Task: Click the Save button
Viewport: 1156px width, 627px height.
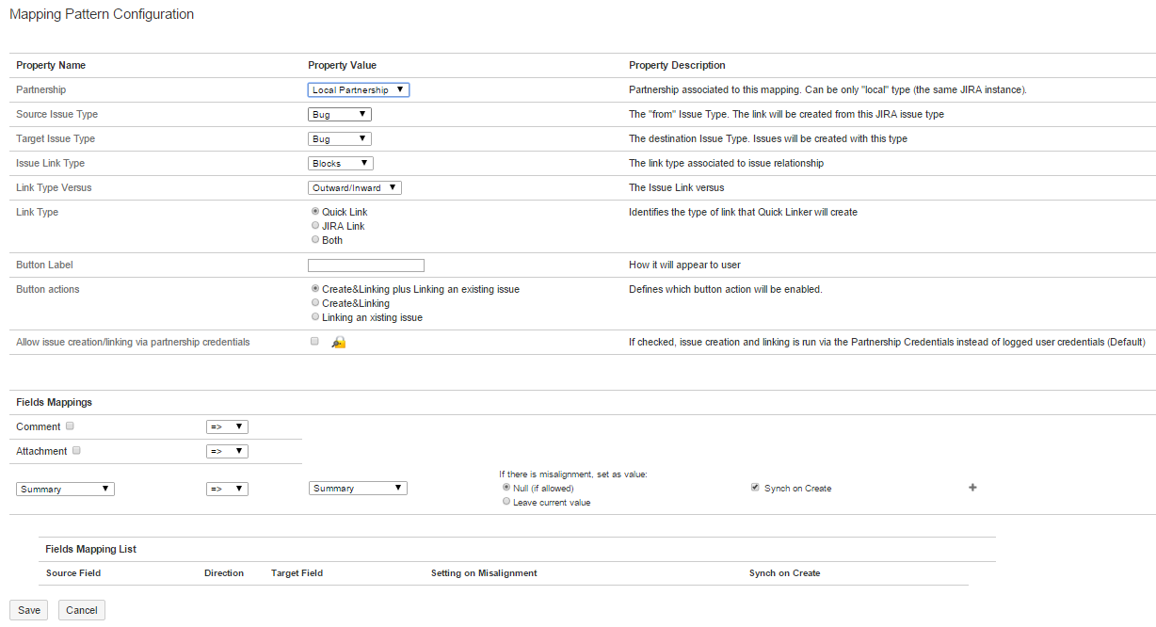Action: (x=29, y=610)
